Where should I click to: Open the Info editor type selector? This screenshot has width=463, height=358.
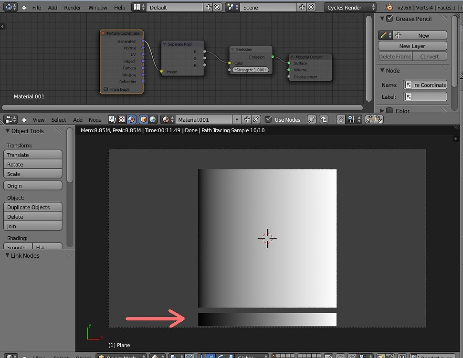pyautogui.click(x=11, y=7)
